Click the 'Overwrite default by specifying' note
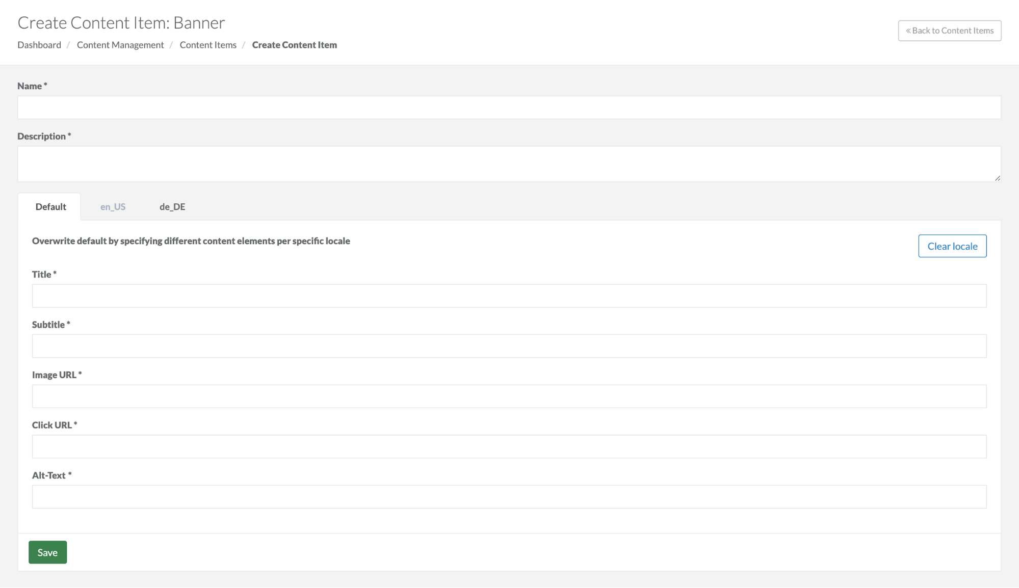The image size is (1019, 588). pyautogui.click(x=191, y=241)
